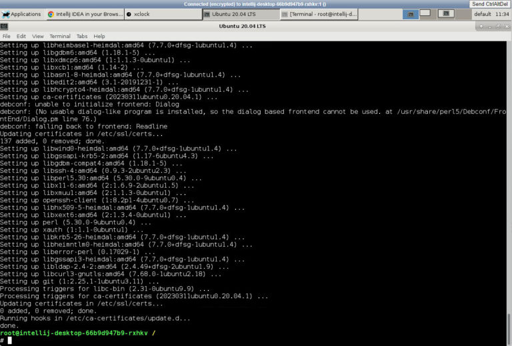Click the 'Setting up libxext6' output line
Screen dimensions: 512x346
93,215
